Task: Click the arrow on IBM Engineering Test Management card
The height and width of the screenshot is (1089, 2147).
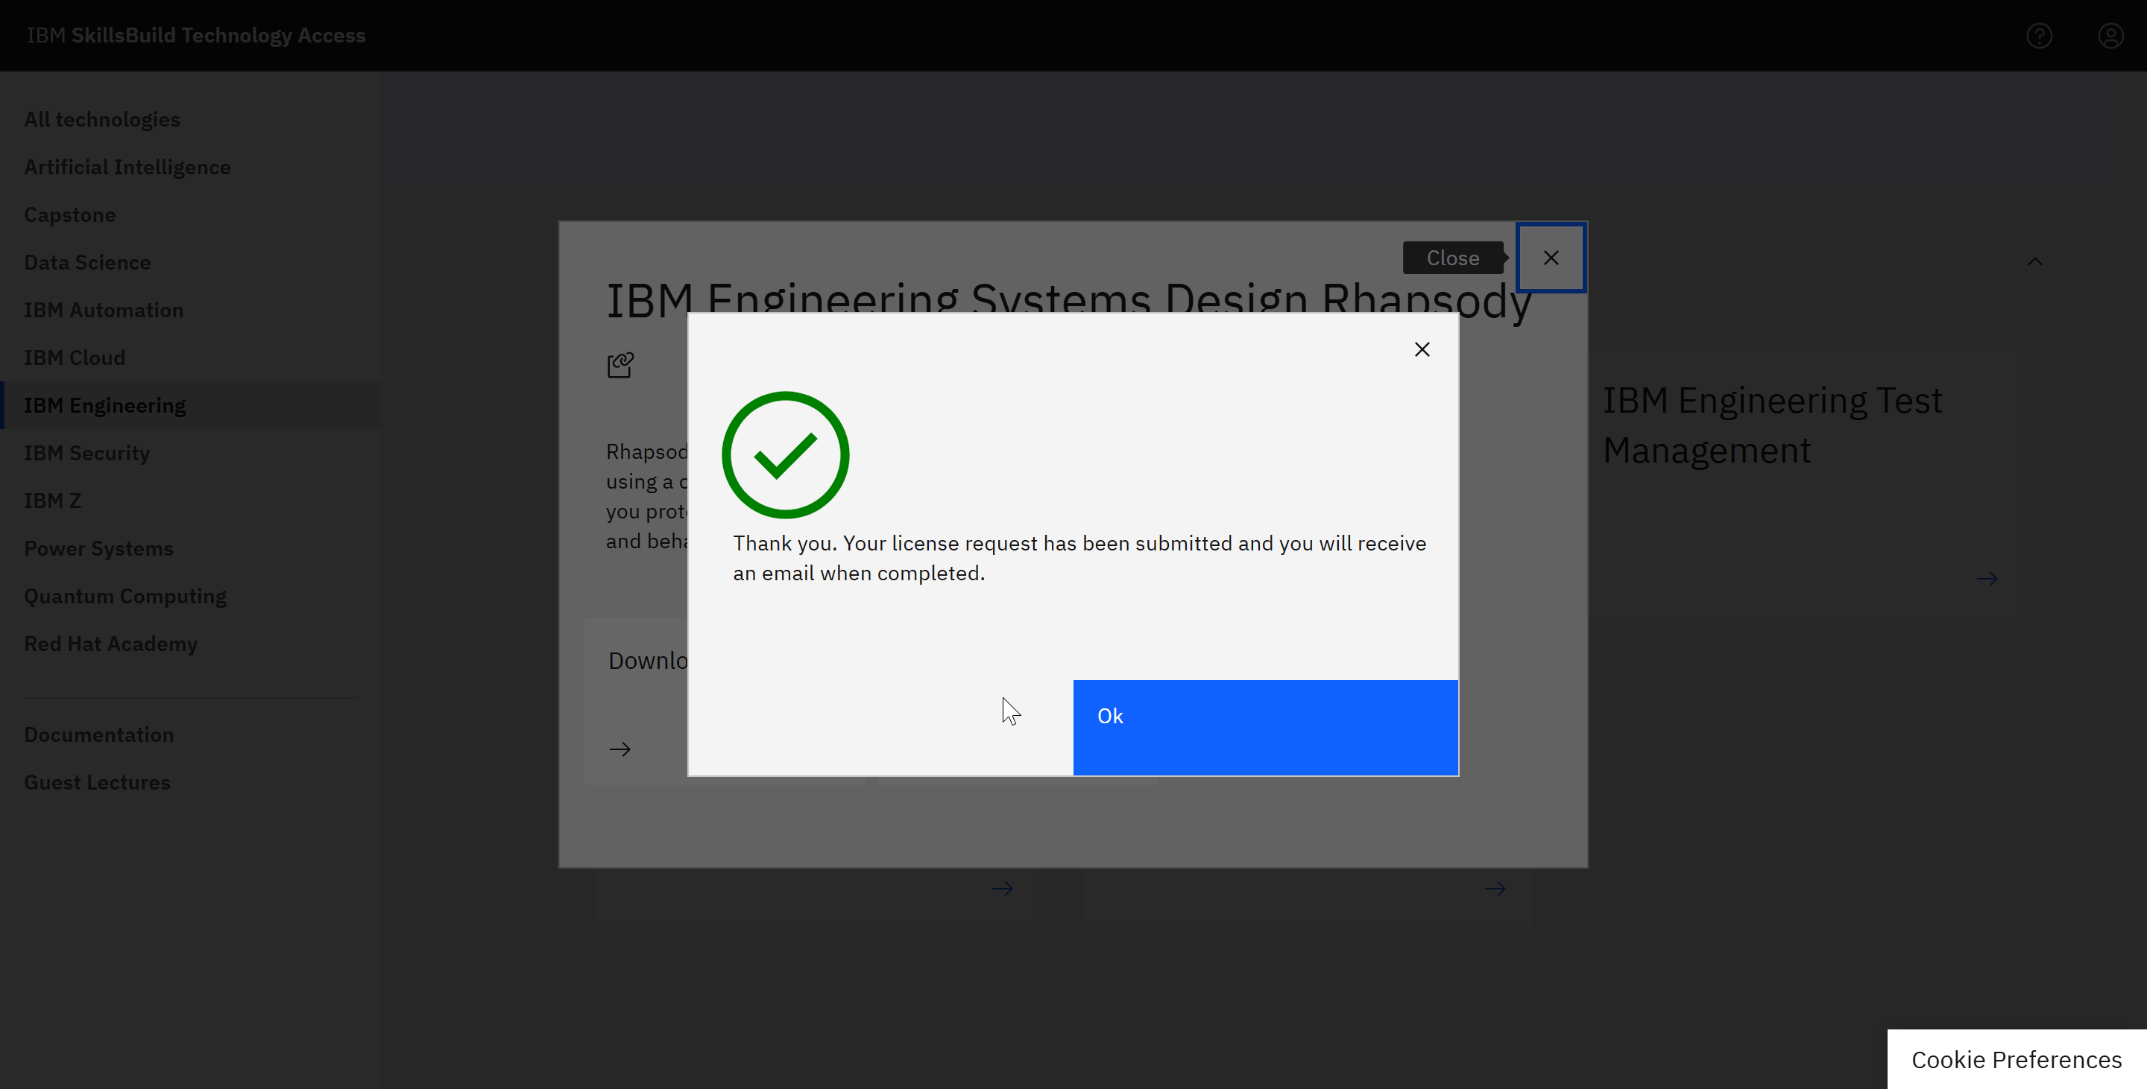Action: [x=1987, y=579]
